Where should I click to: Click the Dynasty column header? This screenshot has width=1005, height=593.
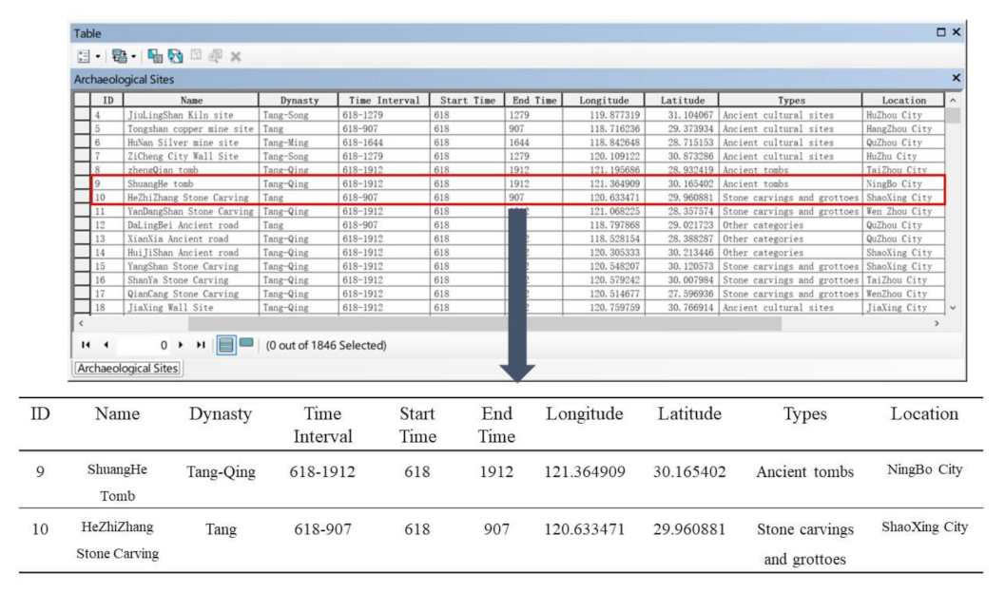click(x=299, y=100)
